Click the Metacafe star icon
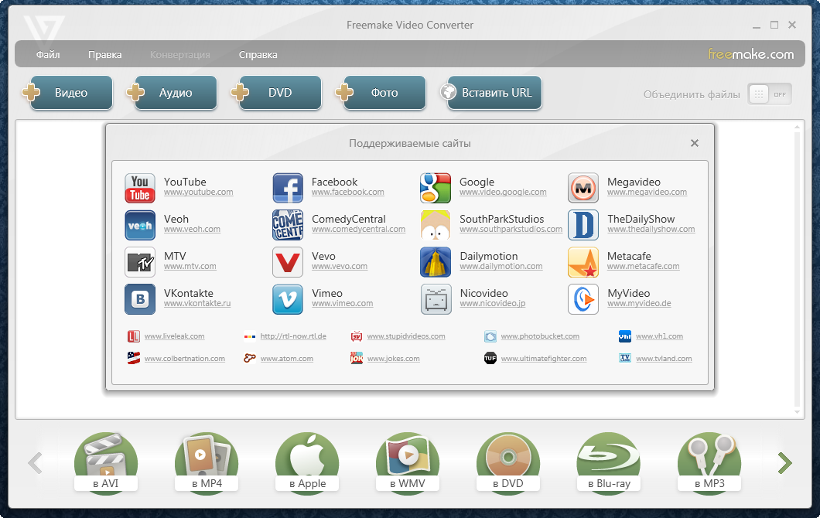This screenshot has width=820, height=518. (583, 263)
